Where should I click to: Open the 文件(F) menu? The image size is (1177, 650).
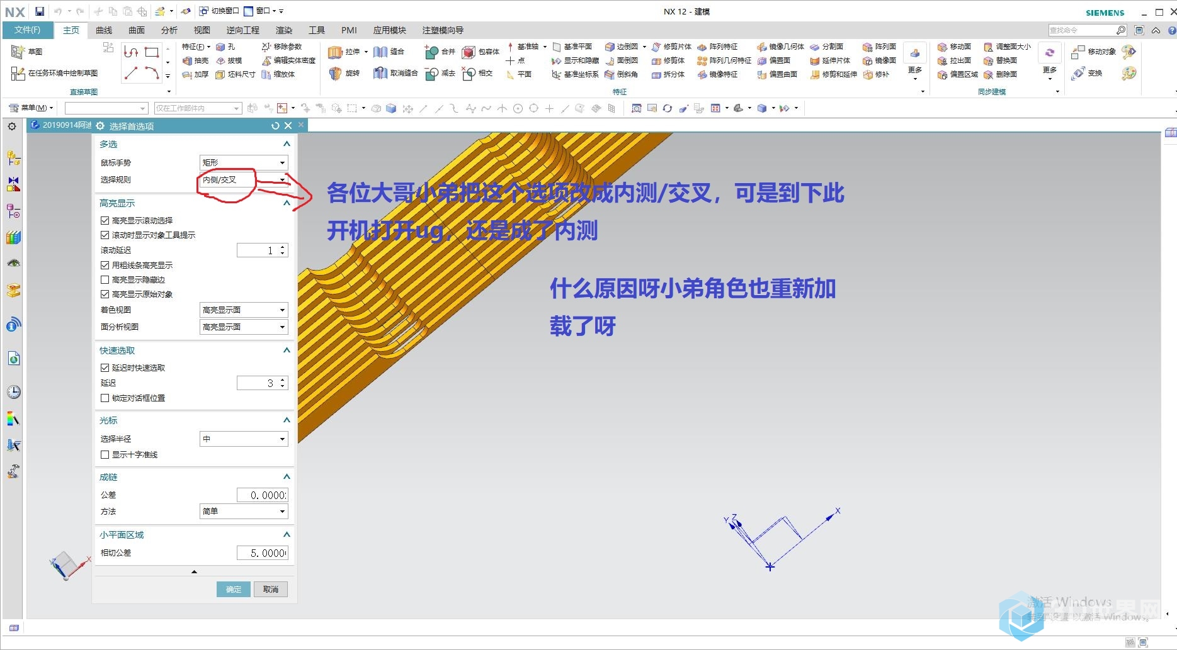coord(28,30)
